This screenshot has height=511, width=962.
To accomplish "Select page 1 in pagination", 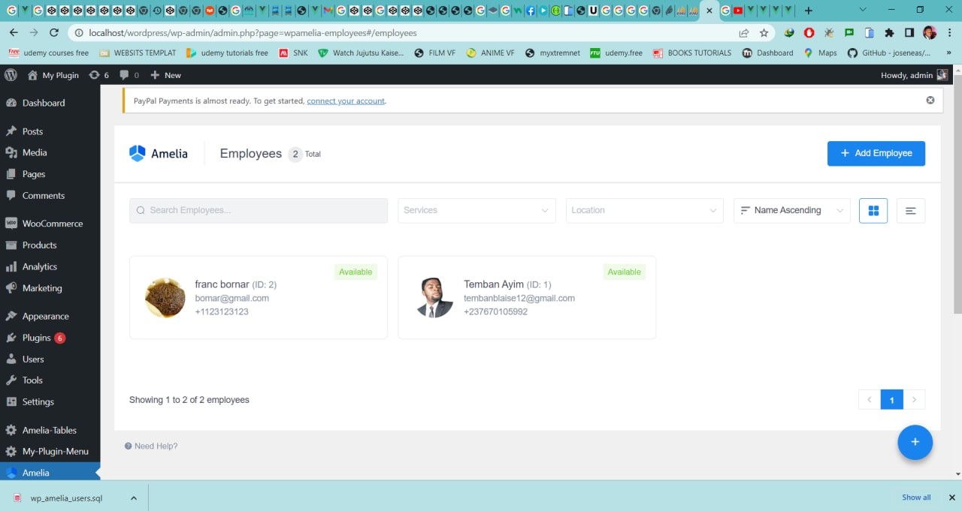I will coord(892,400).
